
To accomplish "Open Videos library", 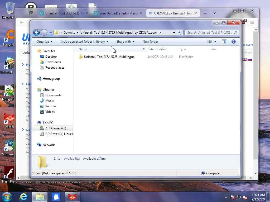I will pyautogui.click(x=50, y=112).
